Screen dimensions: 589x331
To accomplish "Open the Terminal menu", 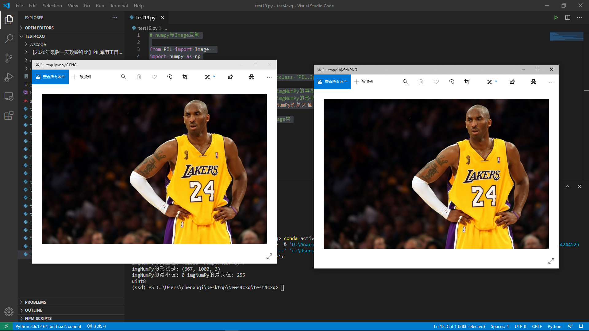I will 118,6.
